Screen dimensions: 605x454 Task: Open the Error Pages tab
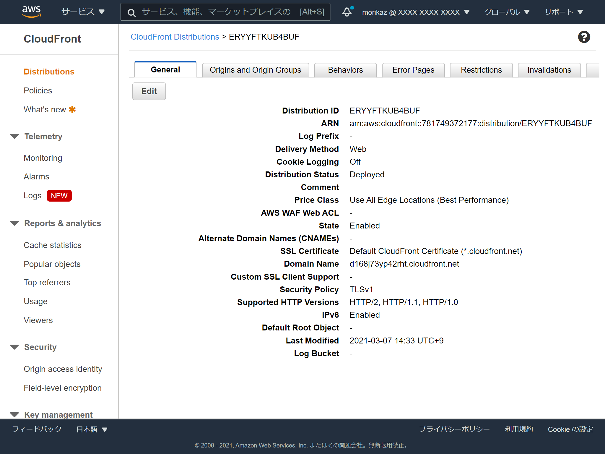pos(413,70)
